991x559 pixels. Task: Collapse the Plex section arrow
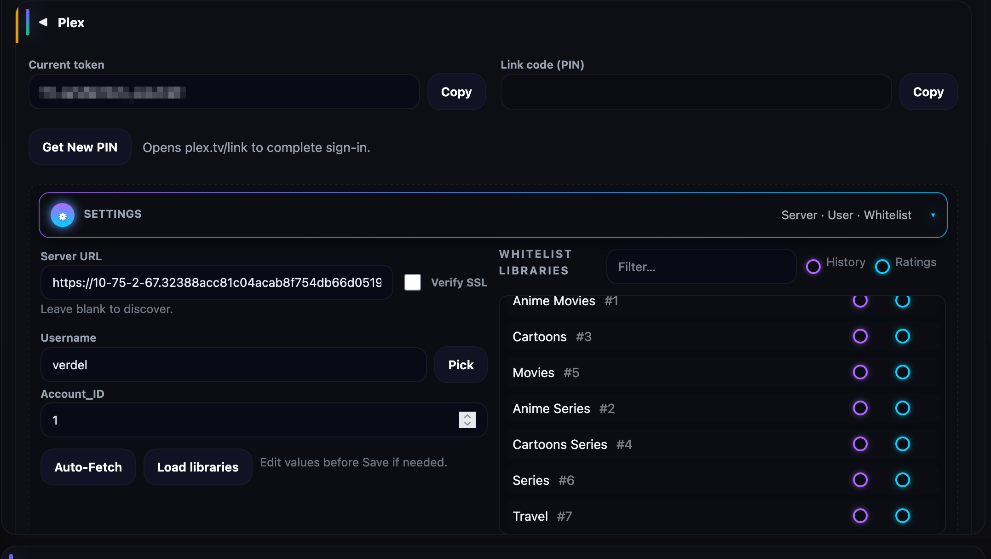coord(43,22)
